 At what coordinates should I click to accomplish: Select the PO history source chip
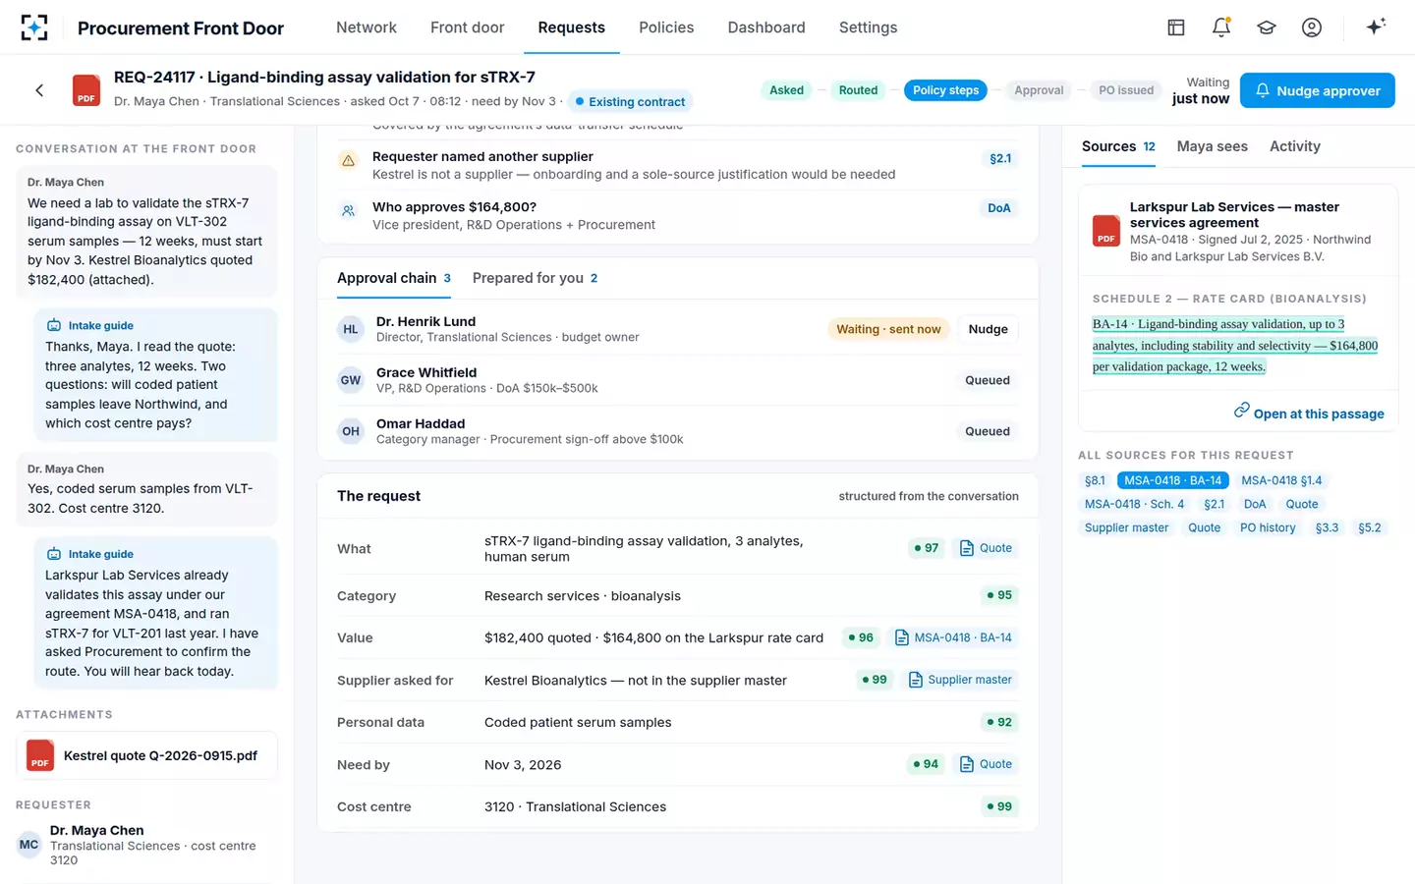point(1268,527)
